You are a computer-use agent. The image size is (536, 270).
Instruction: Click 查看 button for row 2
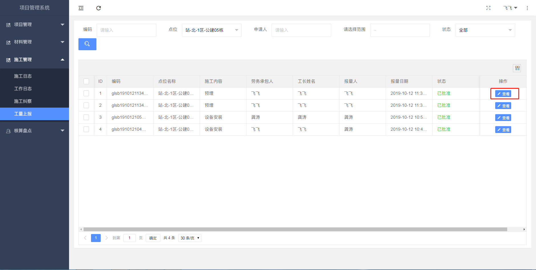(503, 106)
